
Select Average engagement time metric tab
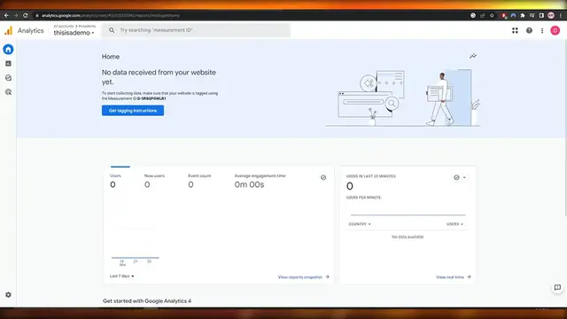pyautogui.click(x=260, y=181)
